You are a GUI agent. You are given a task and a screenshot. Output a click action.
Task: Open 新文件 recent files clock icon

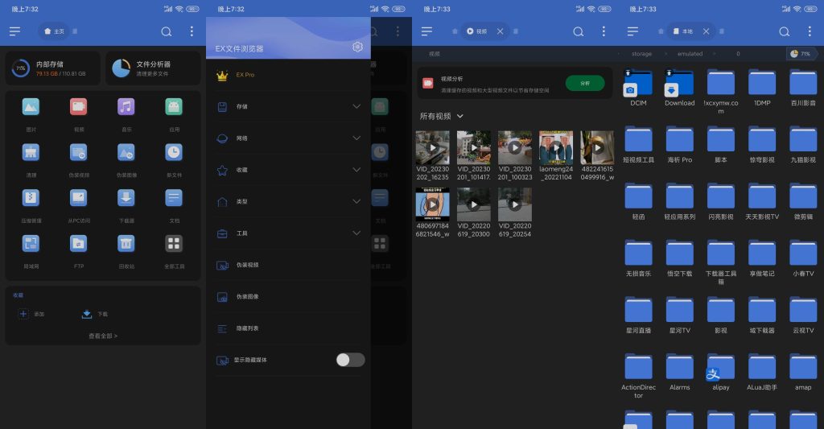click(174, 152)
